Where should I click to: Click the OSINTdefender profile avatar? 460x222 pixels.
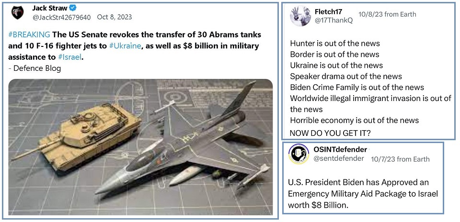[298, 154]
